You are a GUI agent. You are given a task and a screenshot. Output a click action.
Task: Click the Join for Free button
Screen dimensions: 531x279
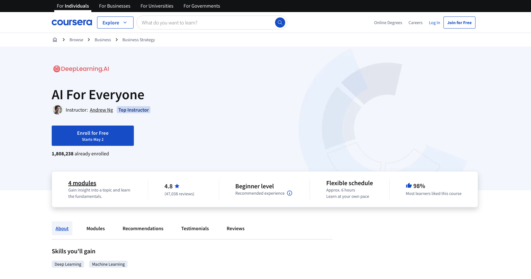tap(459, 23)
